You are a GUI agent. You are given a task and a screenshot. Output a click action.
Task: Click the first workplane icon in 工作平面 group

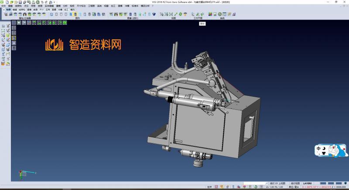[192, 14]
